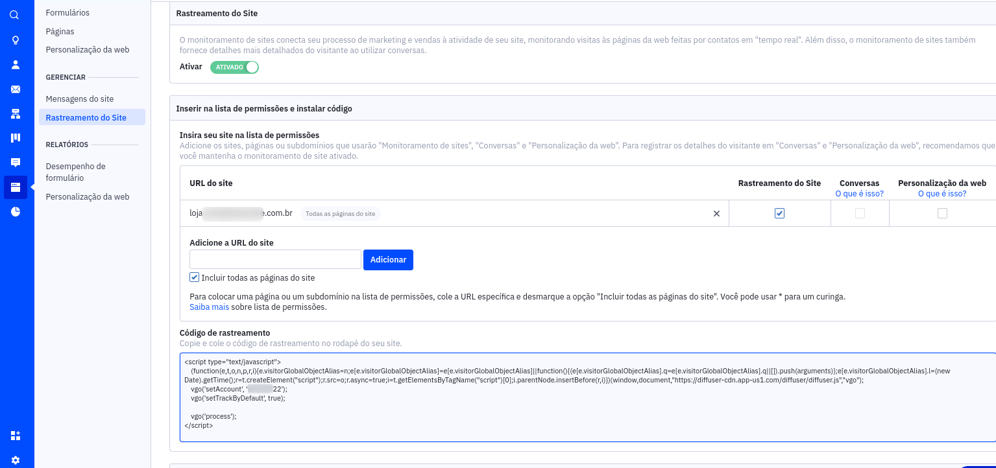Click the RELATÓRIOS section label
This screenshot has height=468, width=996.
67,145
